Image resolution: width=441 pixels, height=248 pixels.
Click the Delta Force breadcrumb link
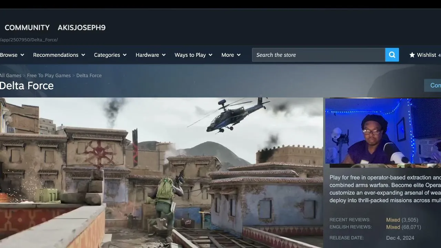click(89, 75)
